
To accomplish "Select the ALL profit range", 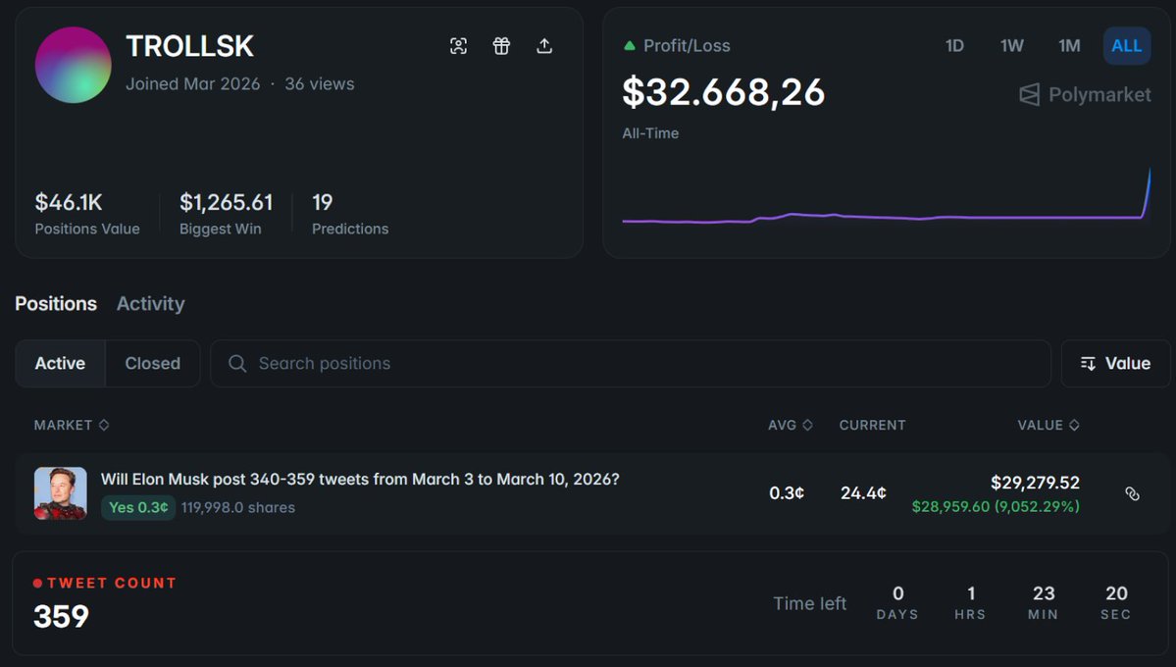I will pyautogui.click(x=1127, y=46).
